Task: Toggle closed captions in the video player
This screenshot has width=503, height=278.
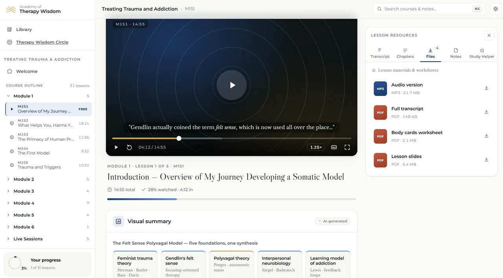Action: tap(334, 147)
